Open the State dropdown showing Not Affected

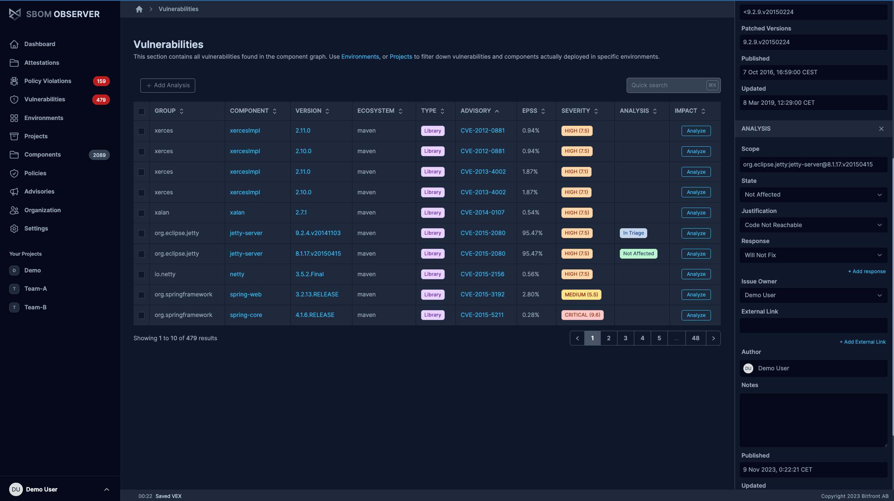[813, 195]
